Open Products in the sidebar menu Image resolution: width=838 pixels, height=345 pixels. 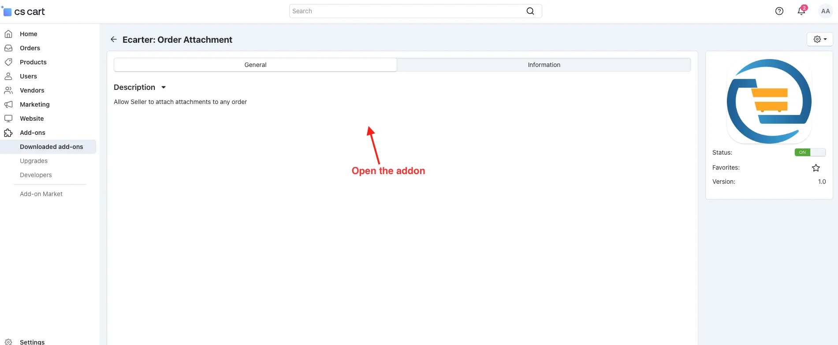(x=33, y=62)
